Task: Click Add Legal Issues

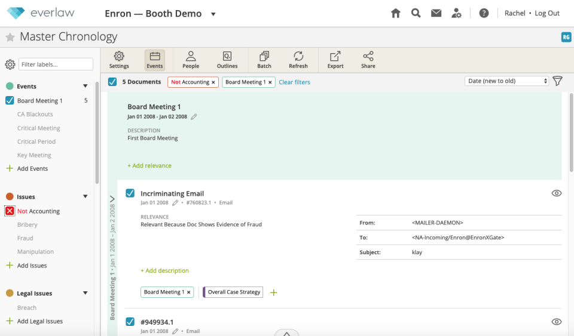Action: [35, 322]
